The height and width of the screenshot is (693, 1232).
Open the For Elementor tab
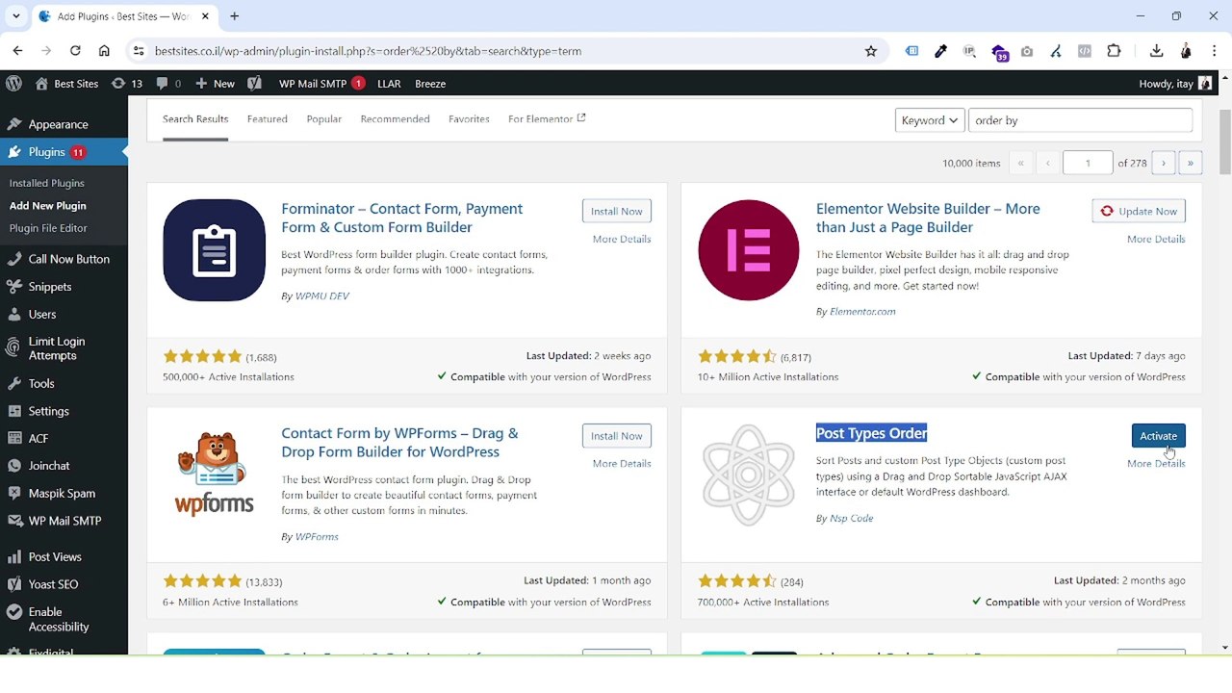point(547,119)
